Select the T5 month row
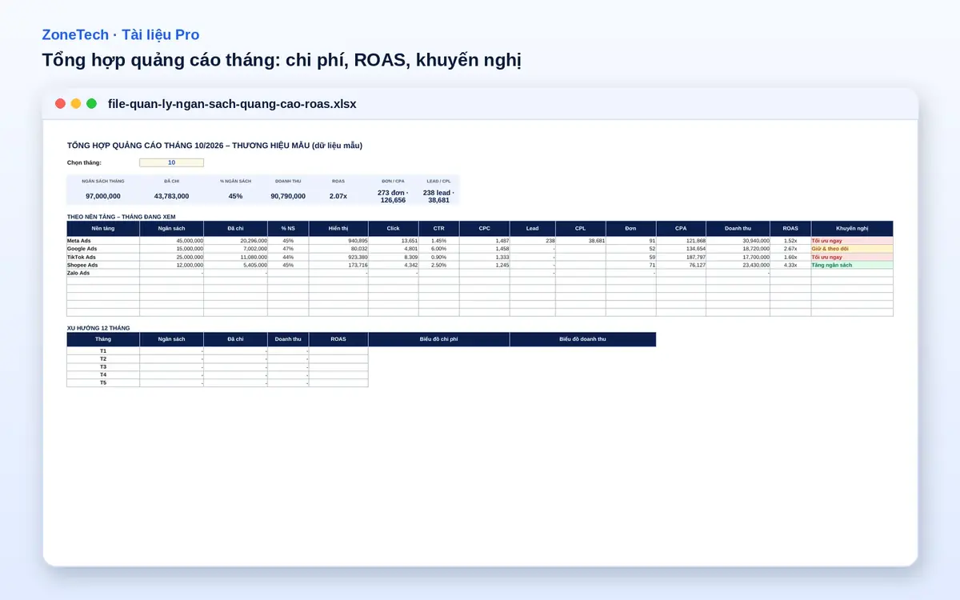The width and height of the screenshot is (960, 600). pyautogui.click(x=103, y=383)
